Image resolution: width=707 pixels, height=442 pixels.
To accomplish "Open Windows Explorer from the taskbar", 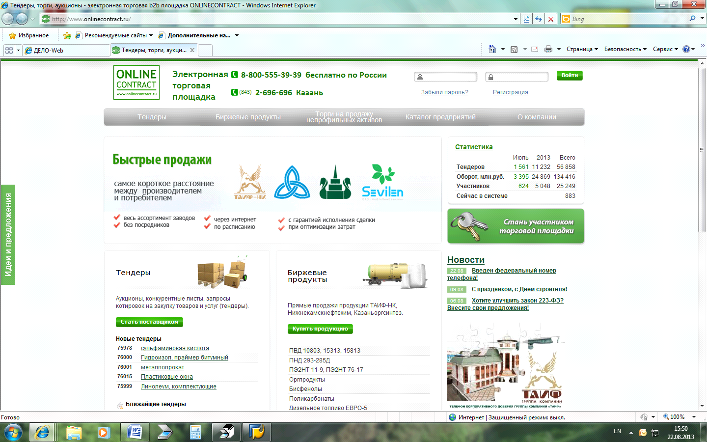I will (x=74, y=432).
